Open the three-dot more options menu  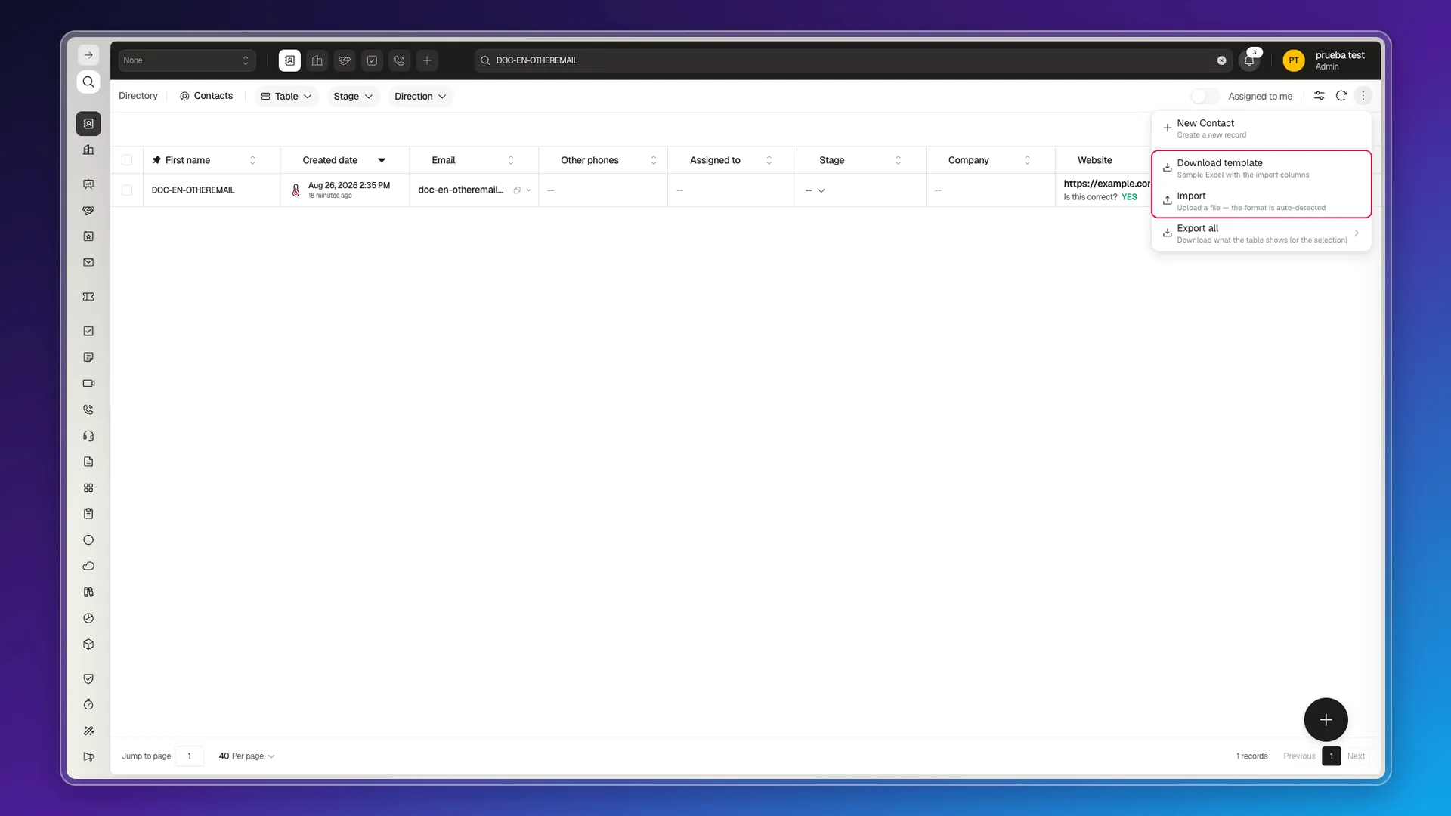coord(1363,96)
